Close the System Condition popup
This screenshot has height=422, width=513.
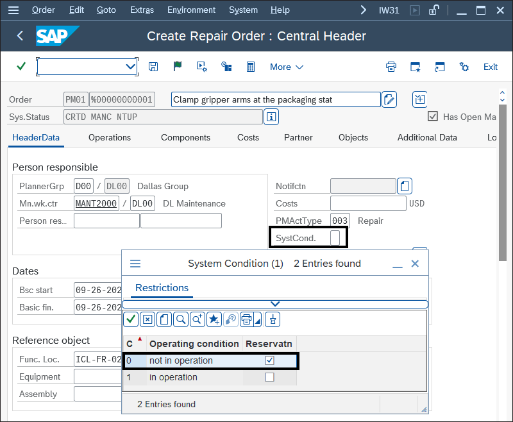tap(415, 264)
